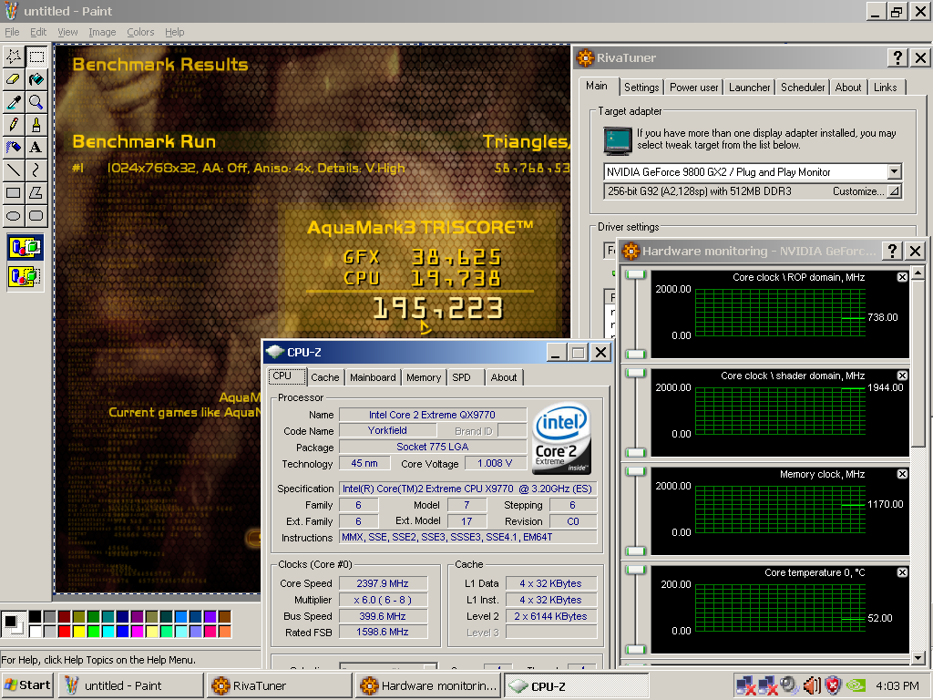Select the Brush tool in Paint
933x700 pixels.
pos(36,124)
